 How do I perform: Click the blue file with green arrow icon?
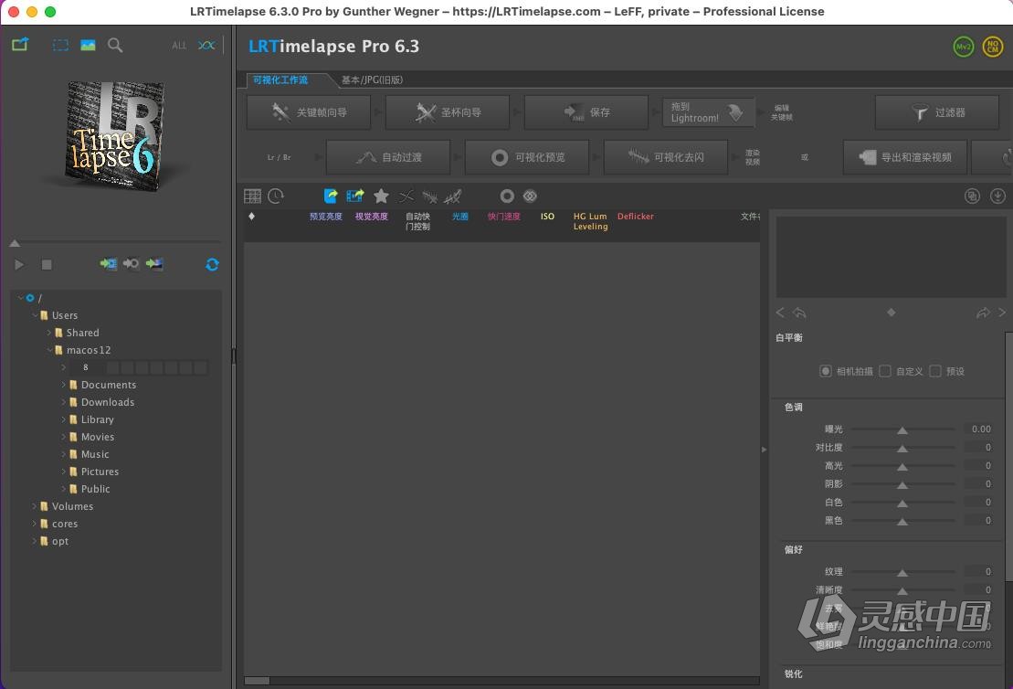[331, 196]
